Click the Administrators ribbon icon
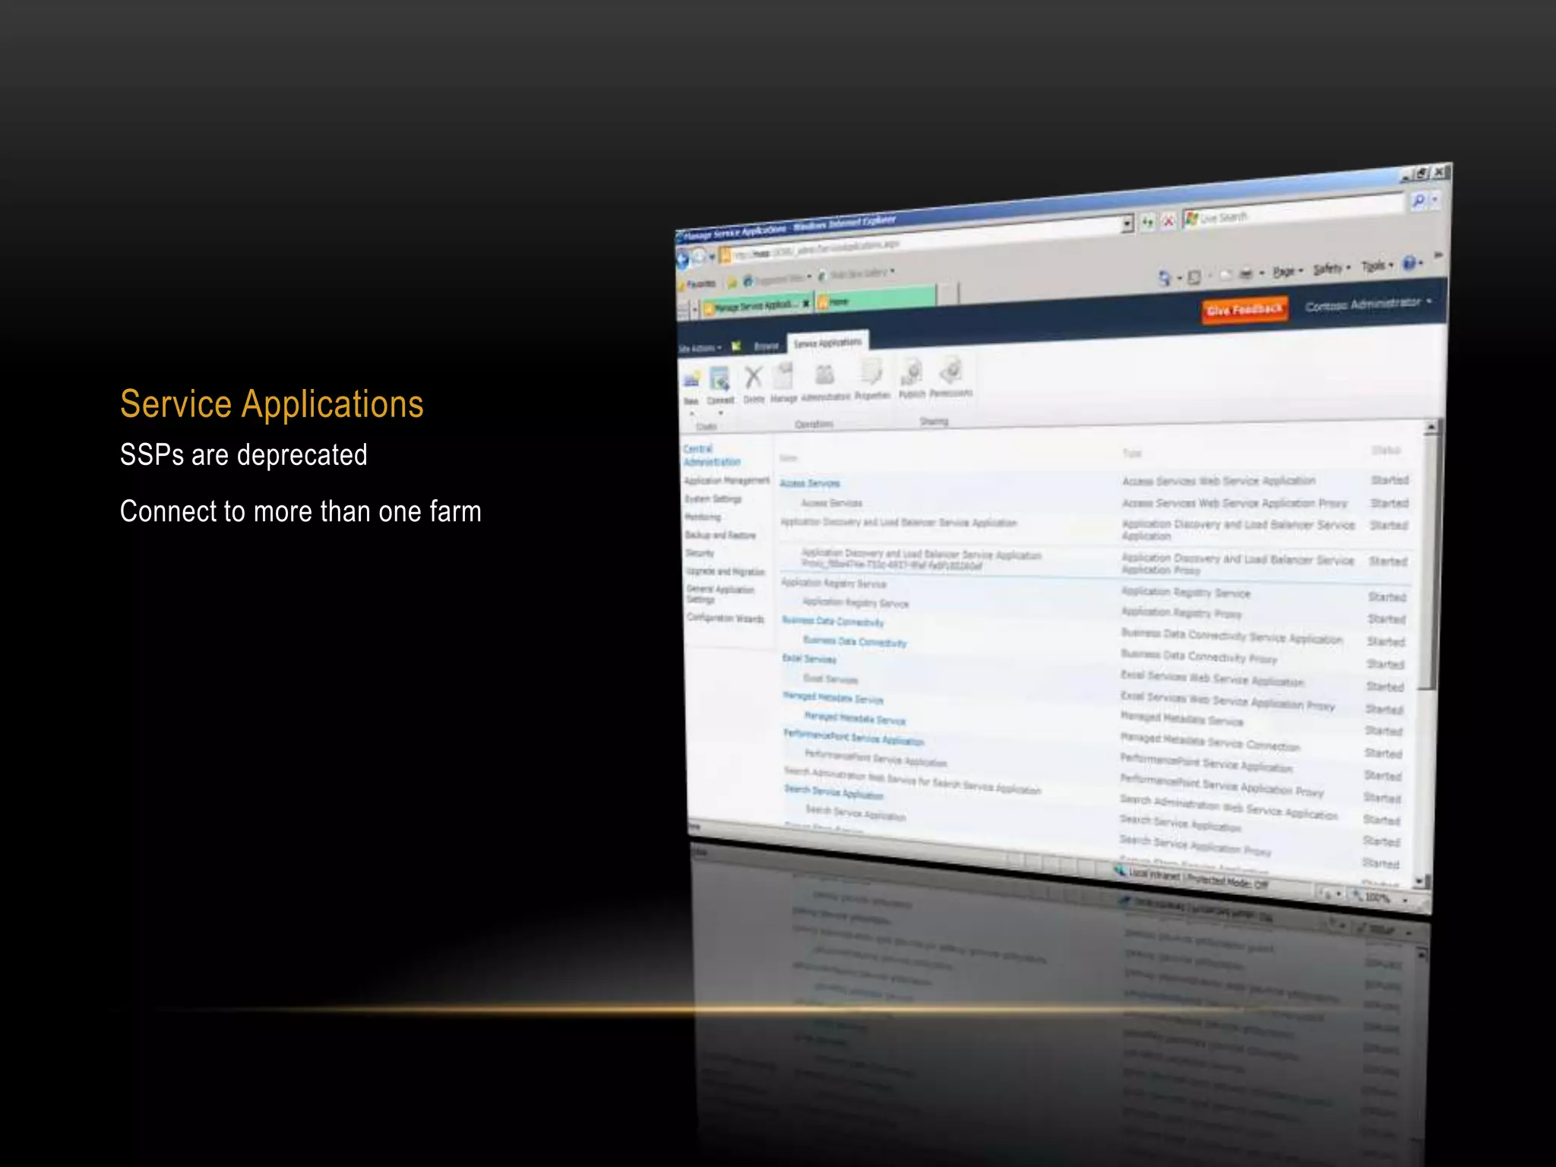 click(824, 374)
